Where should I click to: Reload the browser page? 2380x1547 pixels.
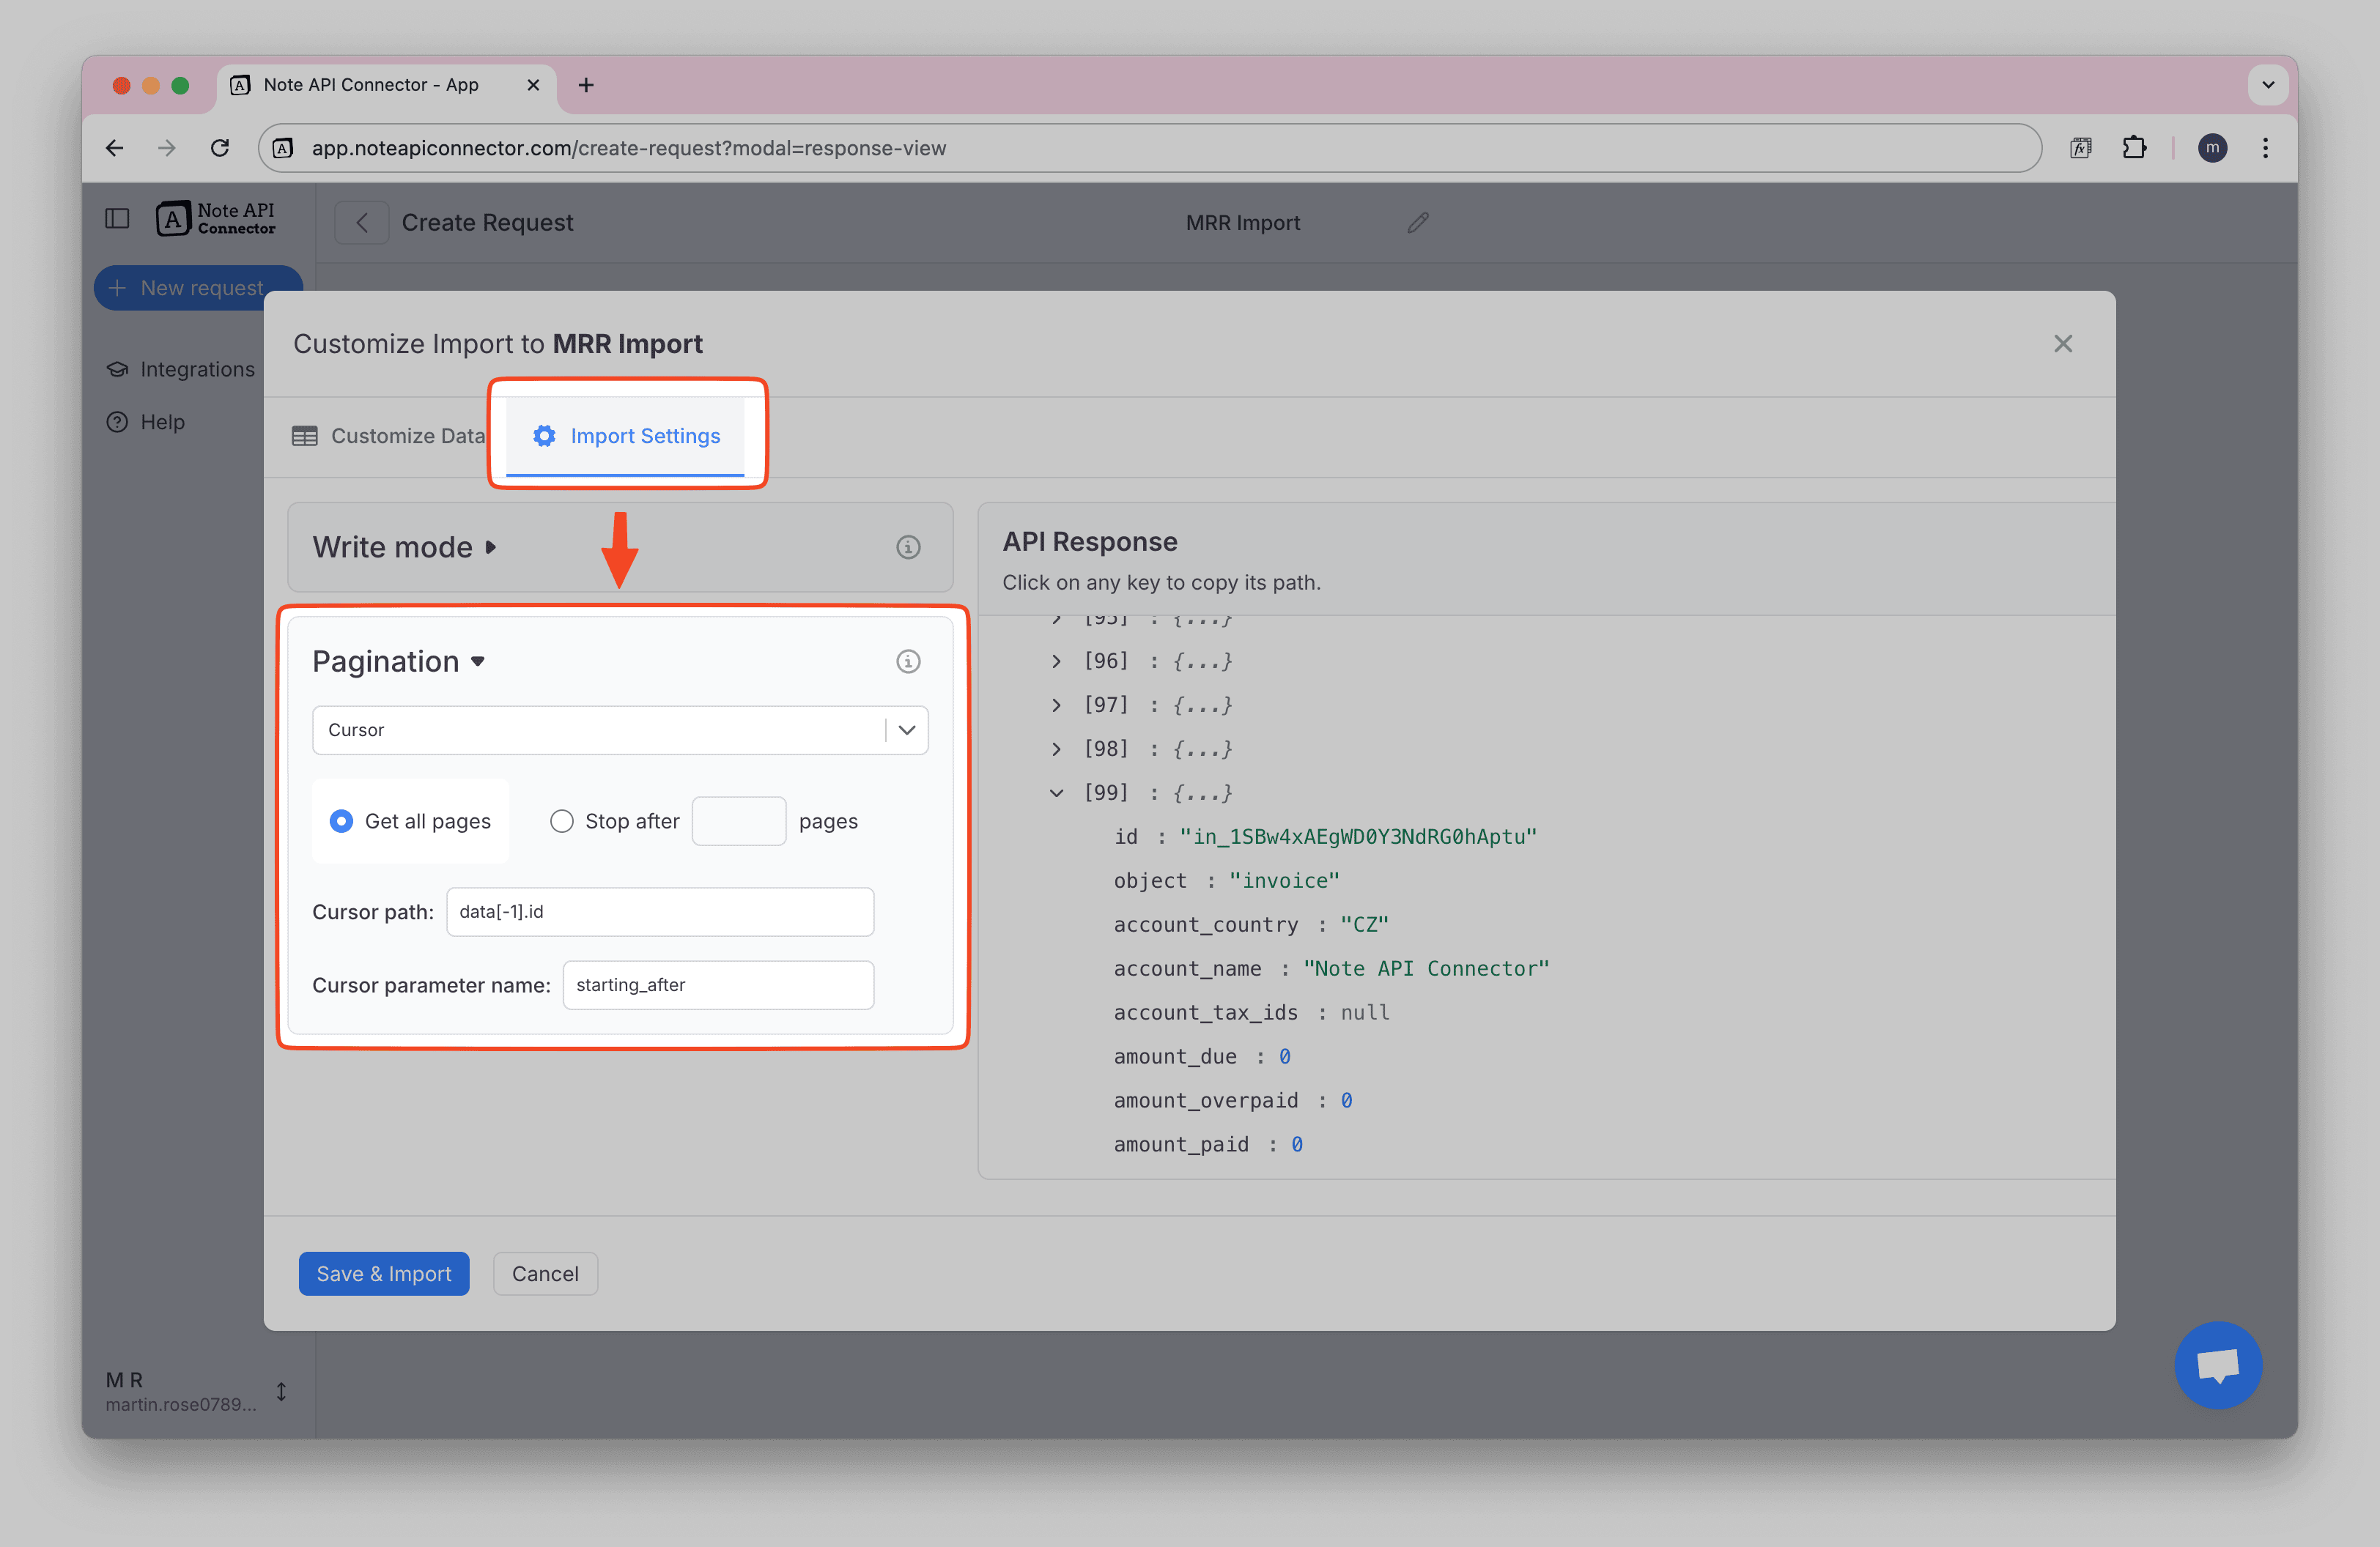click(x=220, y=148)
